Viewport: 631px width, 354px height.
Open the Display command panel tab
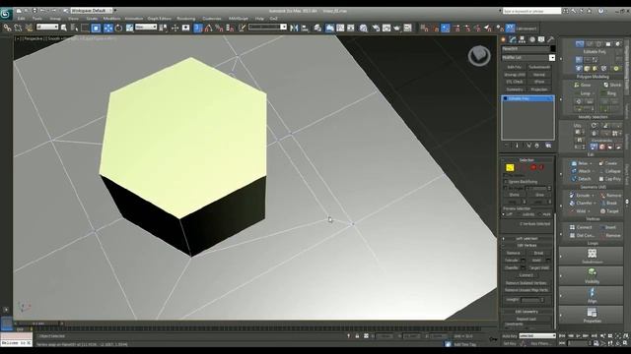coord(541,39)
